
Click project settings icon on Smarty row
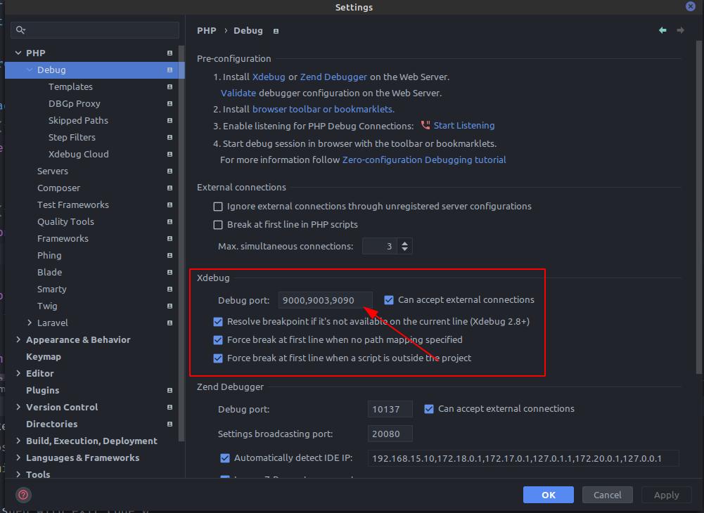point(169,289)
